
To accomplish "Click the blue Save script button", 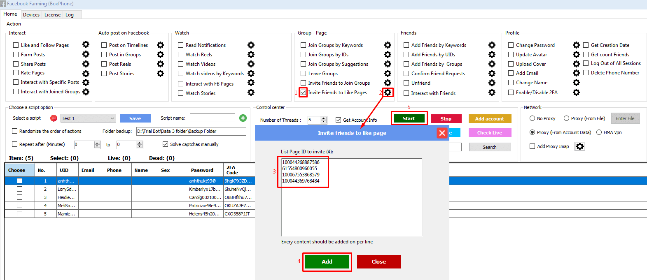I will (x=135, y=118).
